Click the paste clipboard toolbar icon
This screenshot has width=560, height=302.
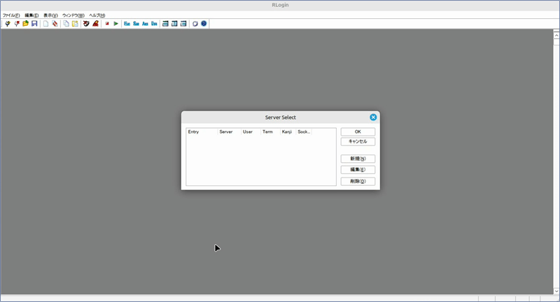coord(75,24)
